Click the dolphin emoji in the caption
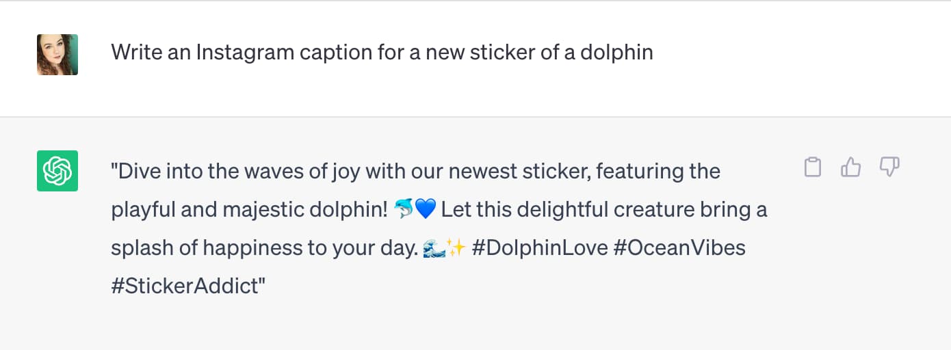Viewport: 951px width, 350px height. (404, 209)
